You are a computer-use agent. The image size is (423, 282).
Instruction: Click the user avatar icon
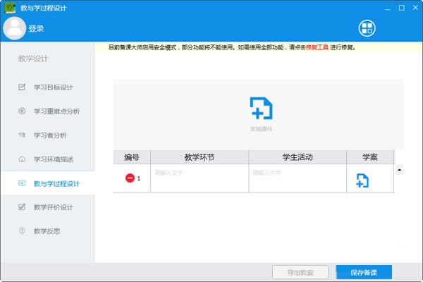click(14, 28)
